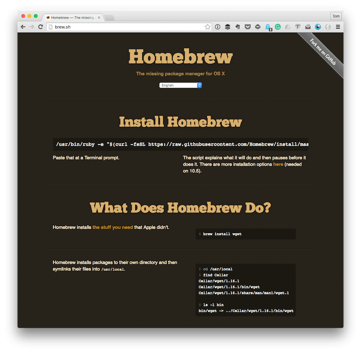Bookmark this page with the star

(x=207, y=27)
